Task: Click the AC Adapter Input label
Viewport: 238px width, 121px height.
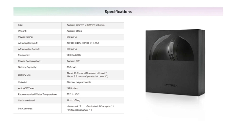Action: 29,43
